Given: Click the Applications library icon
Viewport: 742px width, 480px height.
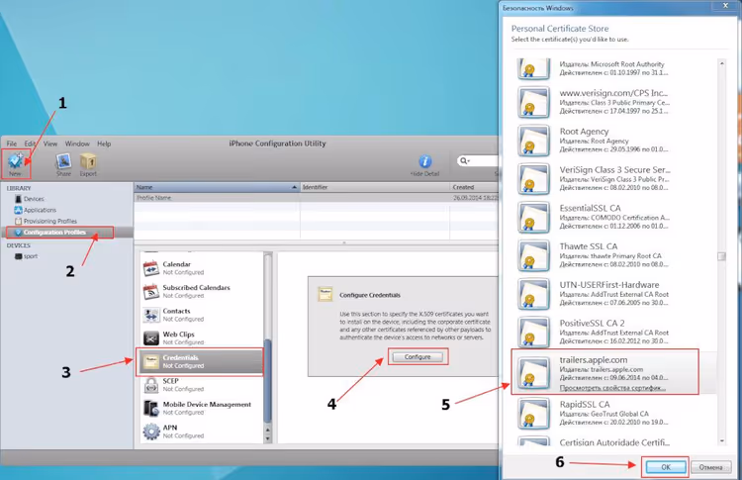Looking at the screenshot, I should click(18, 210).
